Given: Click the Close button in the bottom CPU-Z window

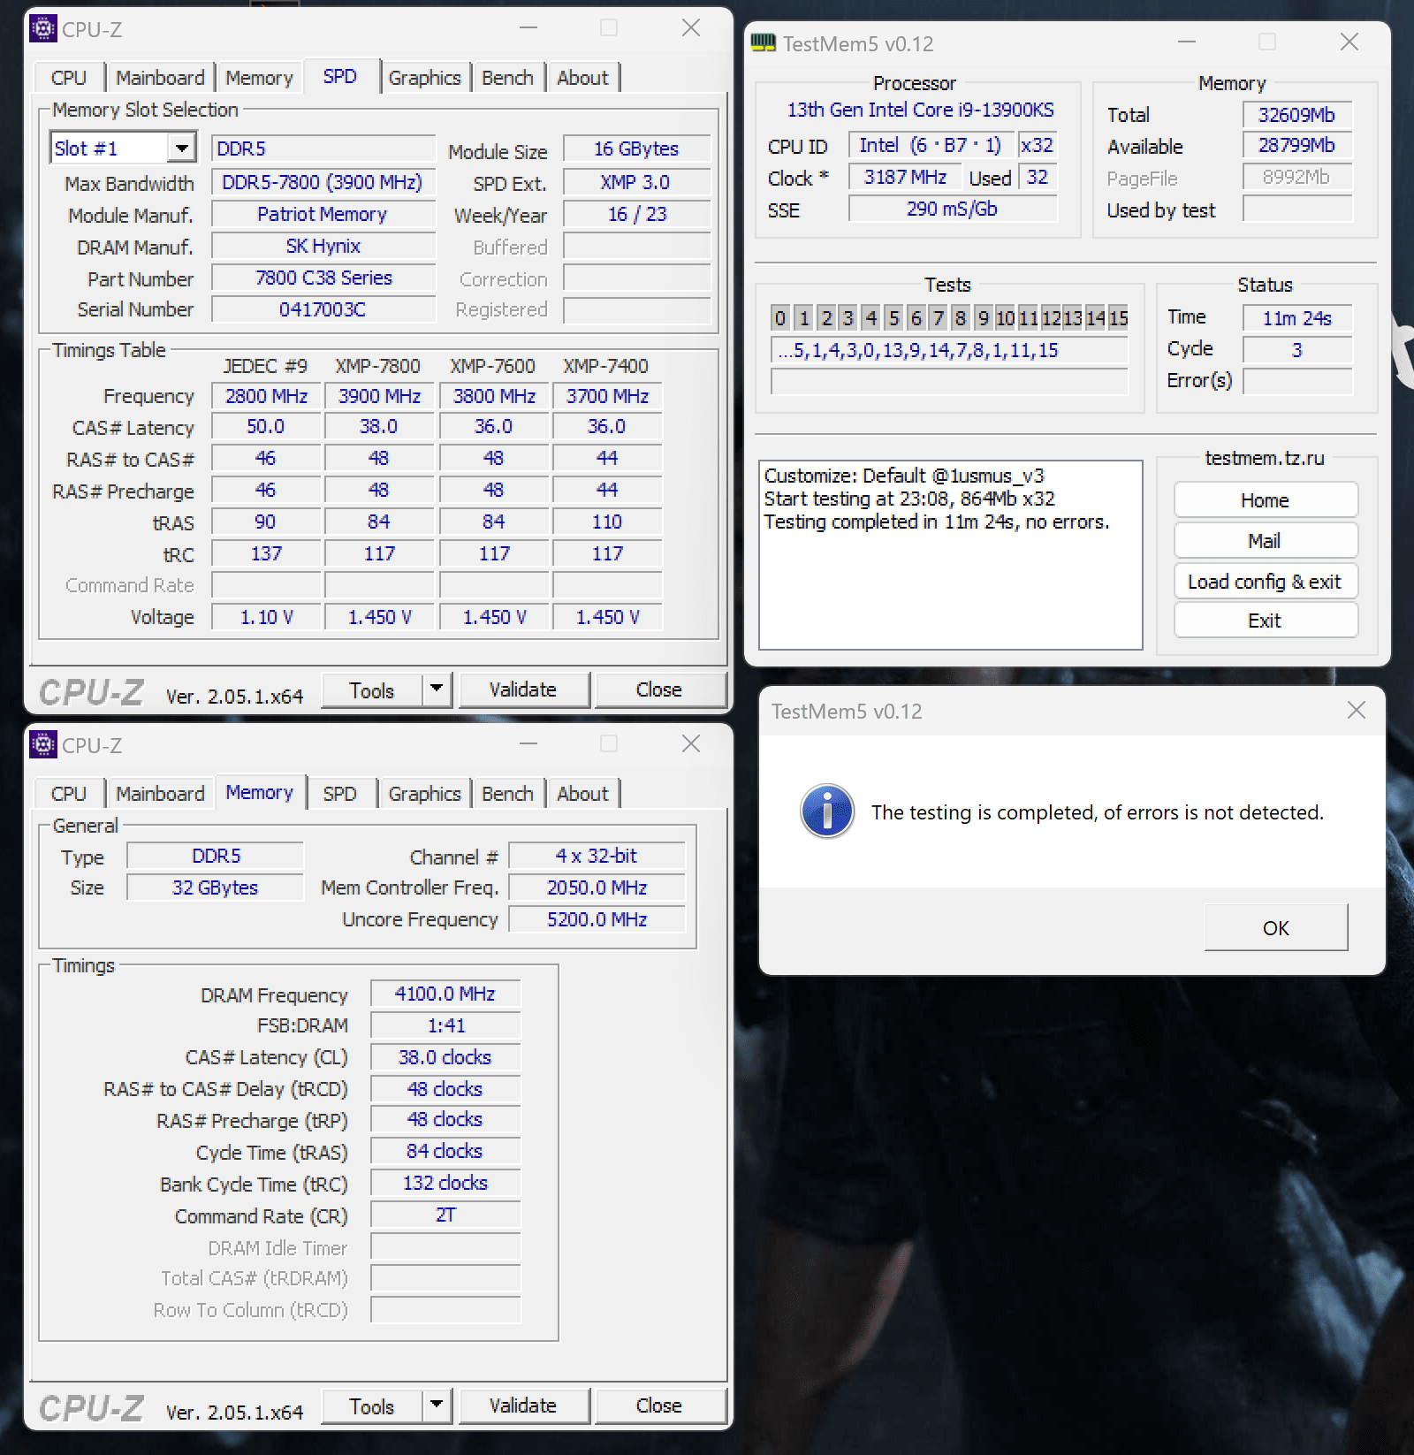Looking at the screenshot, I should [x=659, y=1405].
